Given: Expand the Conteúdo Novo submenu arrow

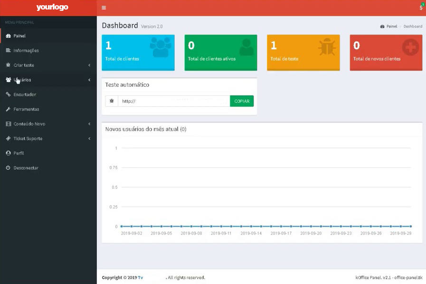Looking at the screenshot, I should pyautogui.click(x=89, y=124).
